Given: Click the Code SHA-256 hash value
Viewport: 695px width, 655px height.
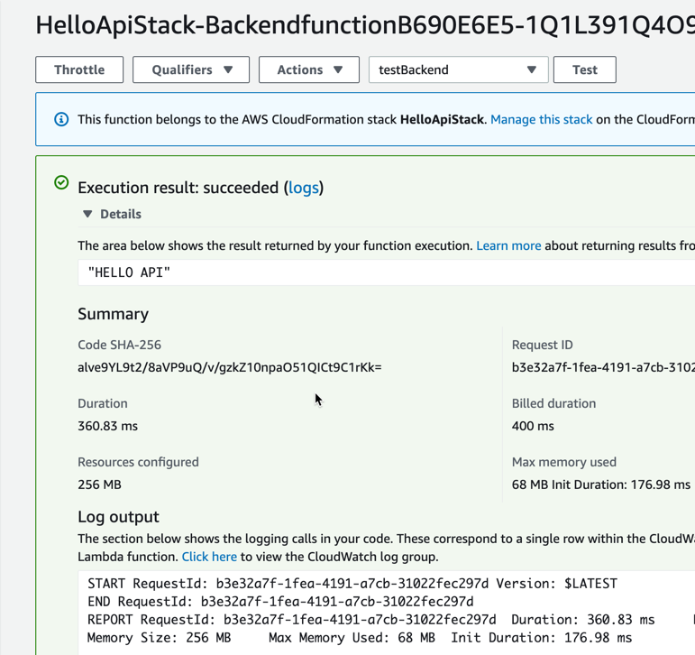Looking at the screenshot, I should [x=230, y=367].
